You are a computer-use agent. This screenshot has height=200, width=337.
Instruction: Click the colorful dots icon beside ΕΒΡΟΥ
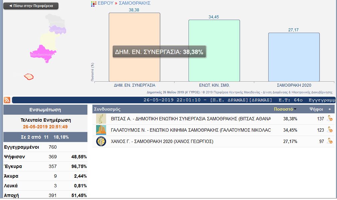[94, 3]
